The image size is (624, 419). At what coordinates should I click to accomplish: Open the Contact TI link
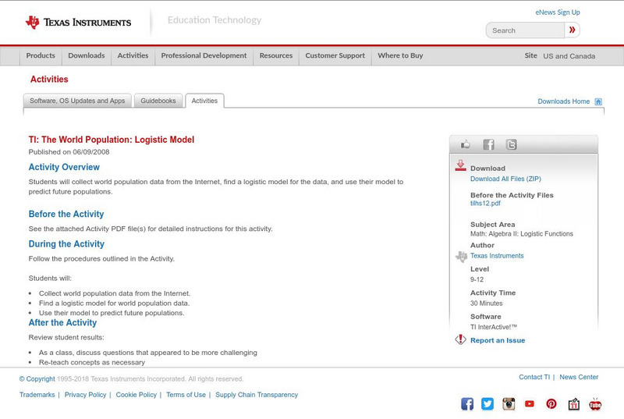coord(534,377)
